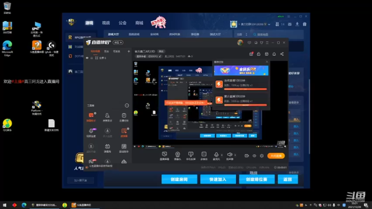The width and height of the screenshot is (372, 209).
Task: Click the 快速加入 button
Action: [218, 179]
